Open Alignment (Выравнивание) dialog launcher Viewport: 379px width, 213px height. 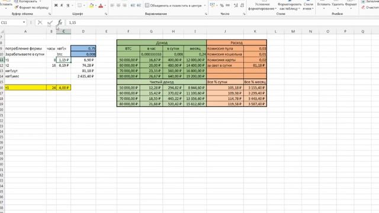(206, 14)
